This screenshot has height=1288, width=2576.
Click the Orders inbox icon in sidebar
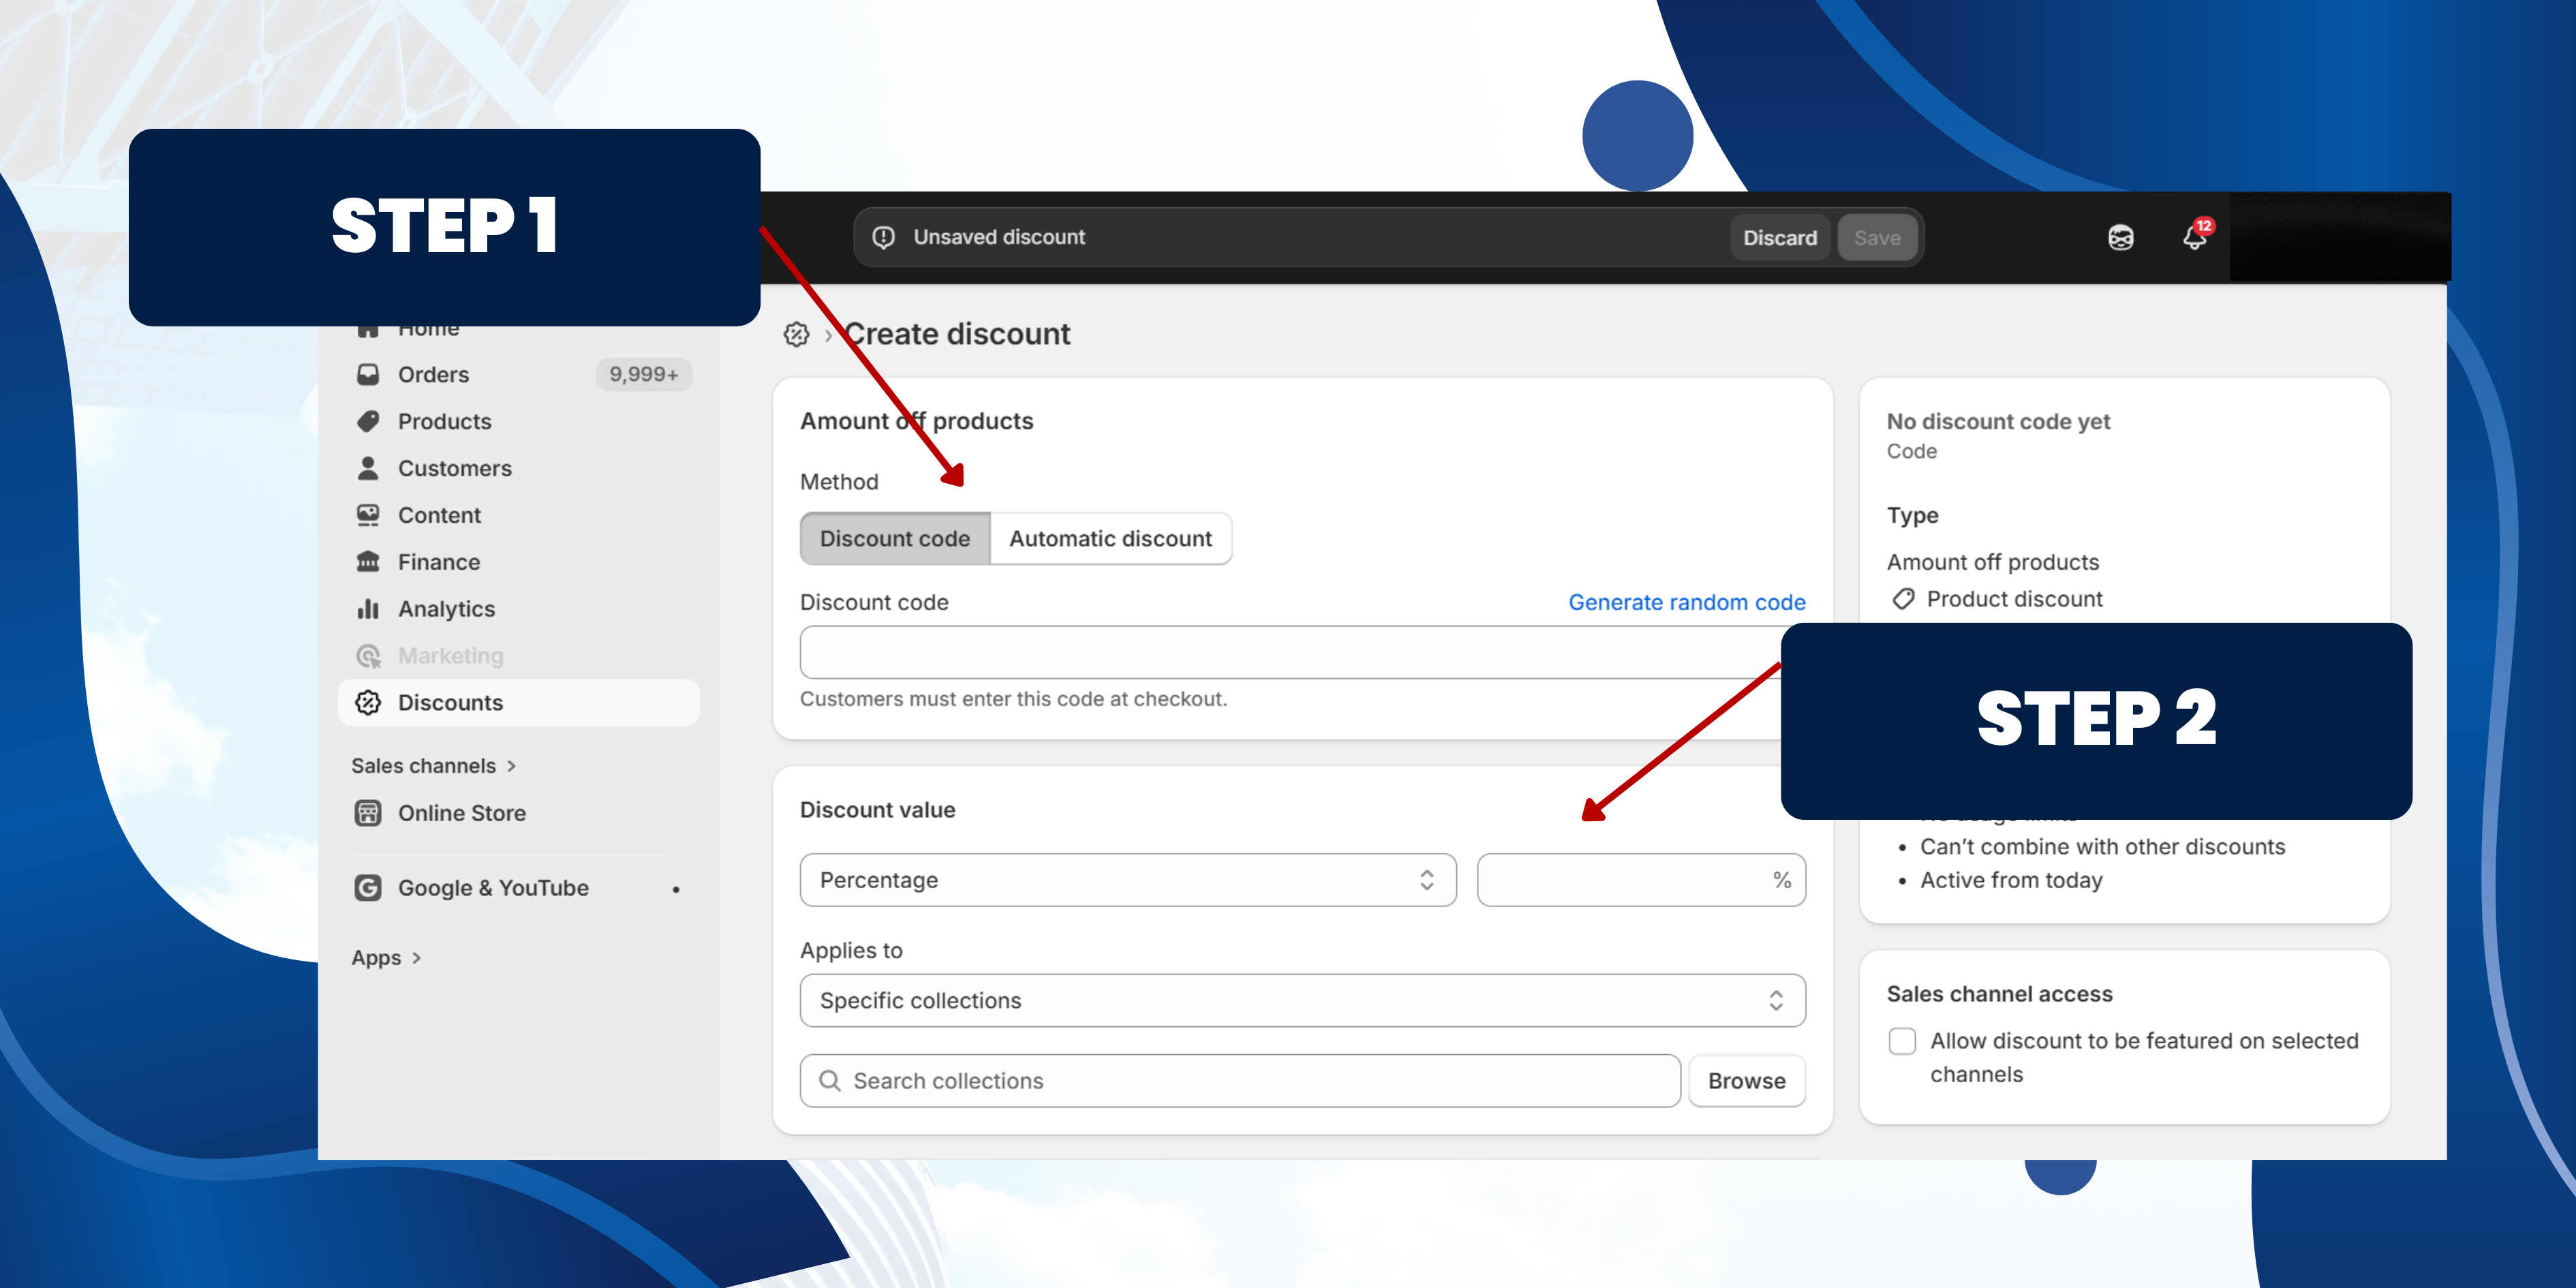(368, 374)
